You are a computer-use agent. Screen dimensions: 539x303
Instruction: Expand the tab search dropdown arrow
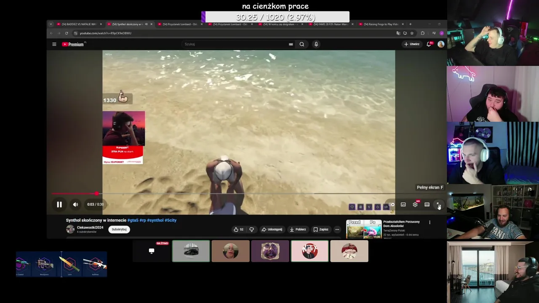click(51, 24)
